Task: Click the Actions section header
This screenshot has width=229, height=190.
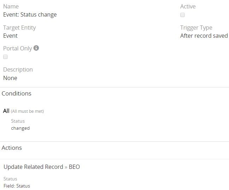Action: click(12, 148)
